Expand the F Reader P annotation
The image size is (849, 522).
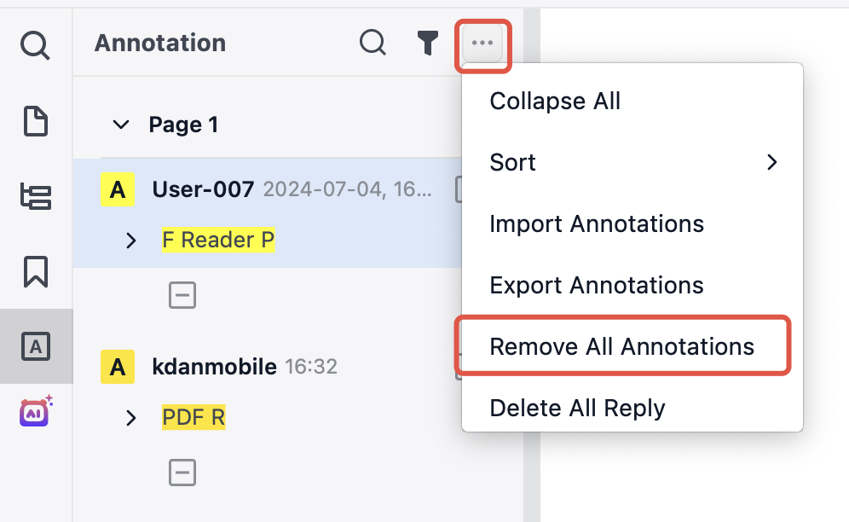130,241
